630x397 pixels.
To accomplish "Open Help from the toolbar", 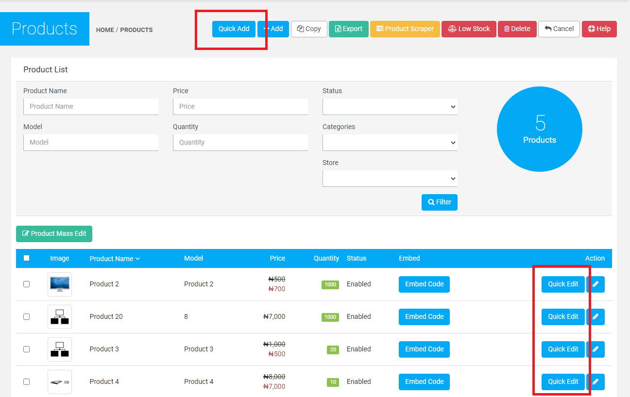I will click(599, 29).
